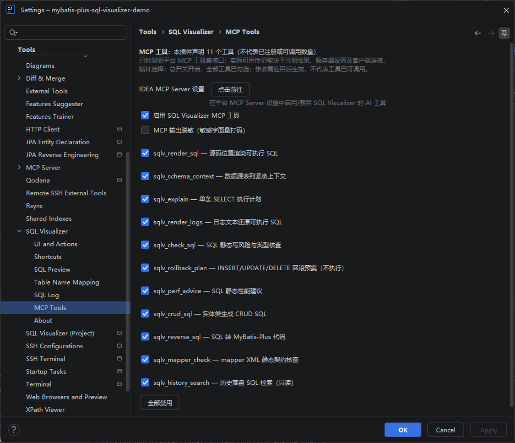
Task: Close the Settings dialog with the X
Action: point(506,10)
